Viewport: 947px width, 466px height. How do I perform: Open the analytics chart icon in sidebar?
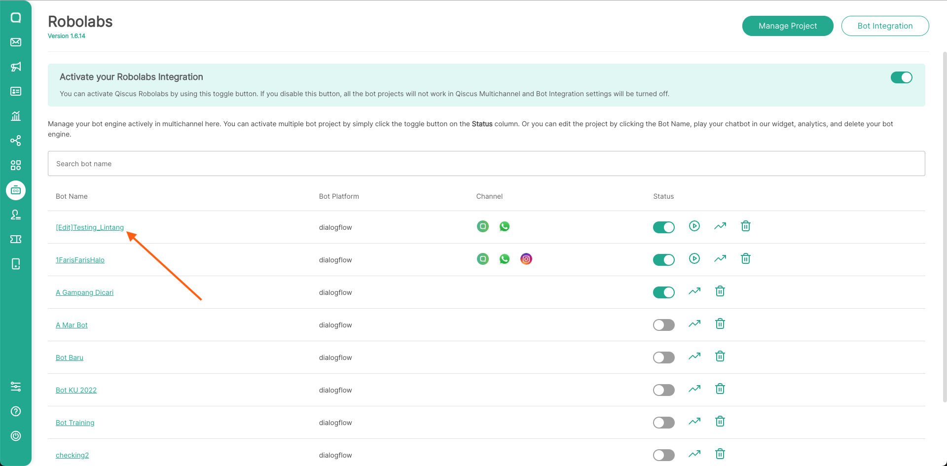[x=16, y=116]
